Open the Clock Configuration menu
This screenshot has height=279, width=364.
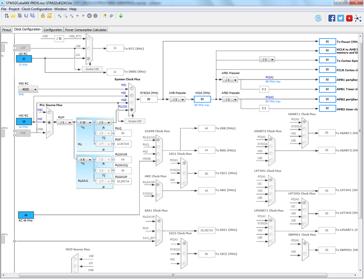(37, 9)
